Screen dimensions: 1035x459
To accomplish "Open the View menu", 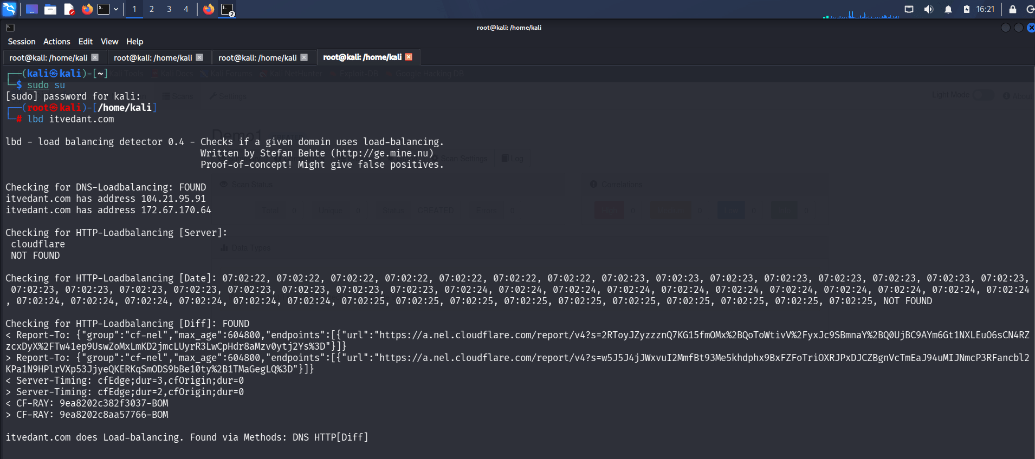I will click(109, 42).
